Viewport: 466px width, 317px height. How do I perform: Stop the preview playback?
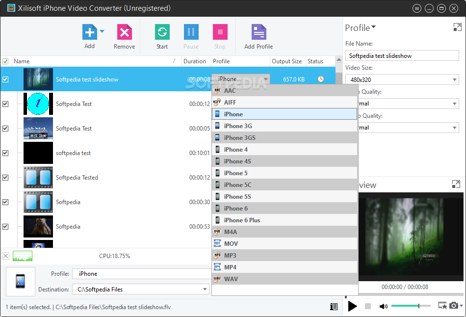click(x=368, y=306)
